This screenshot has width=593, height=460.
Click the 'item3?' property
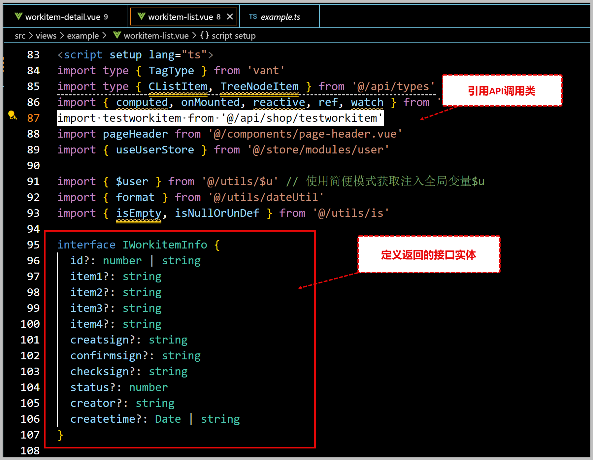90,308
